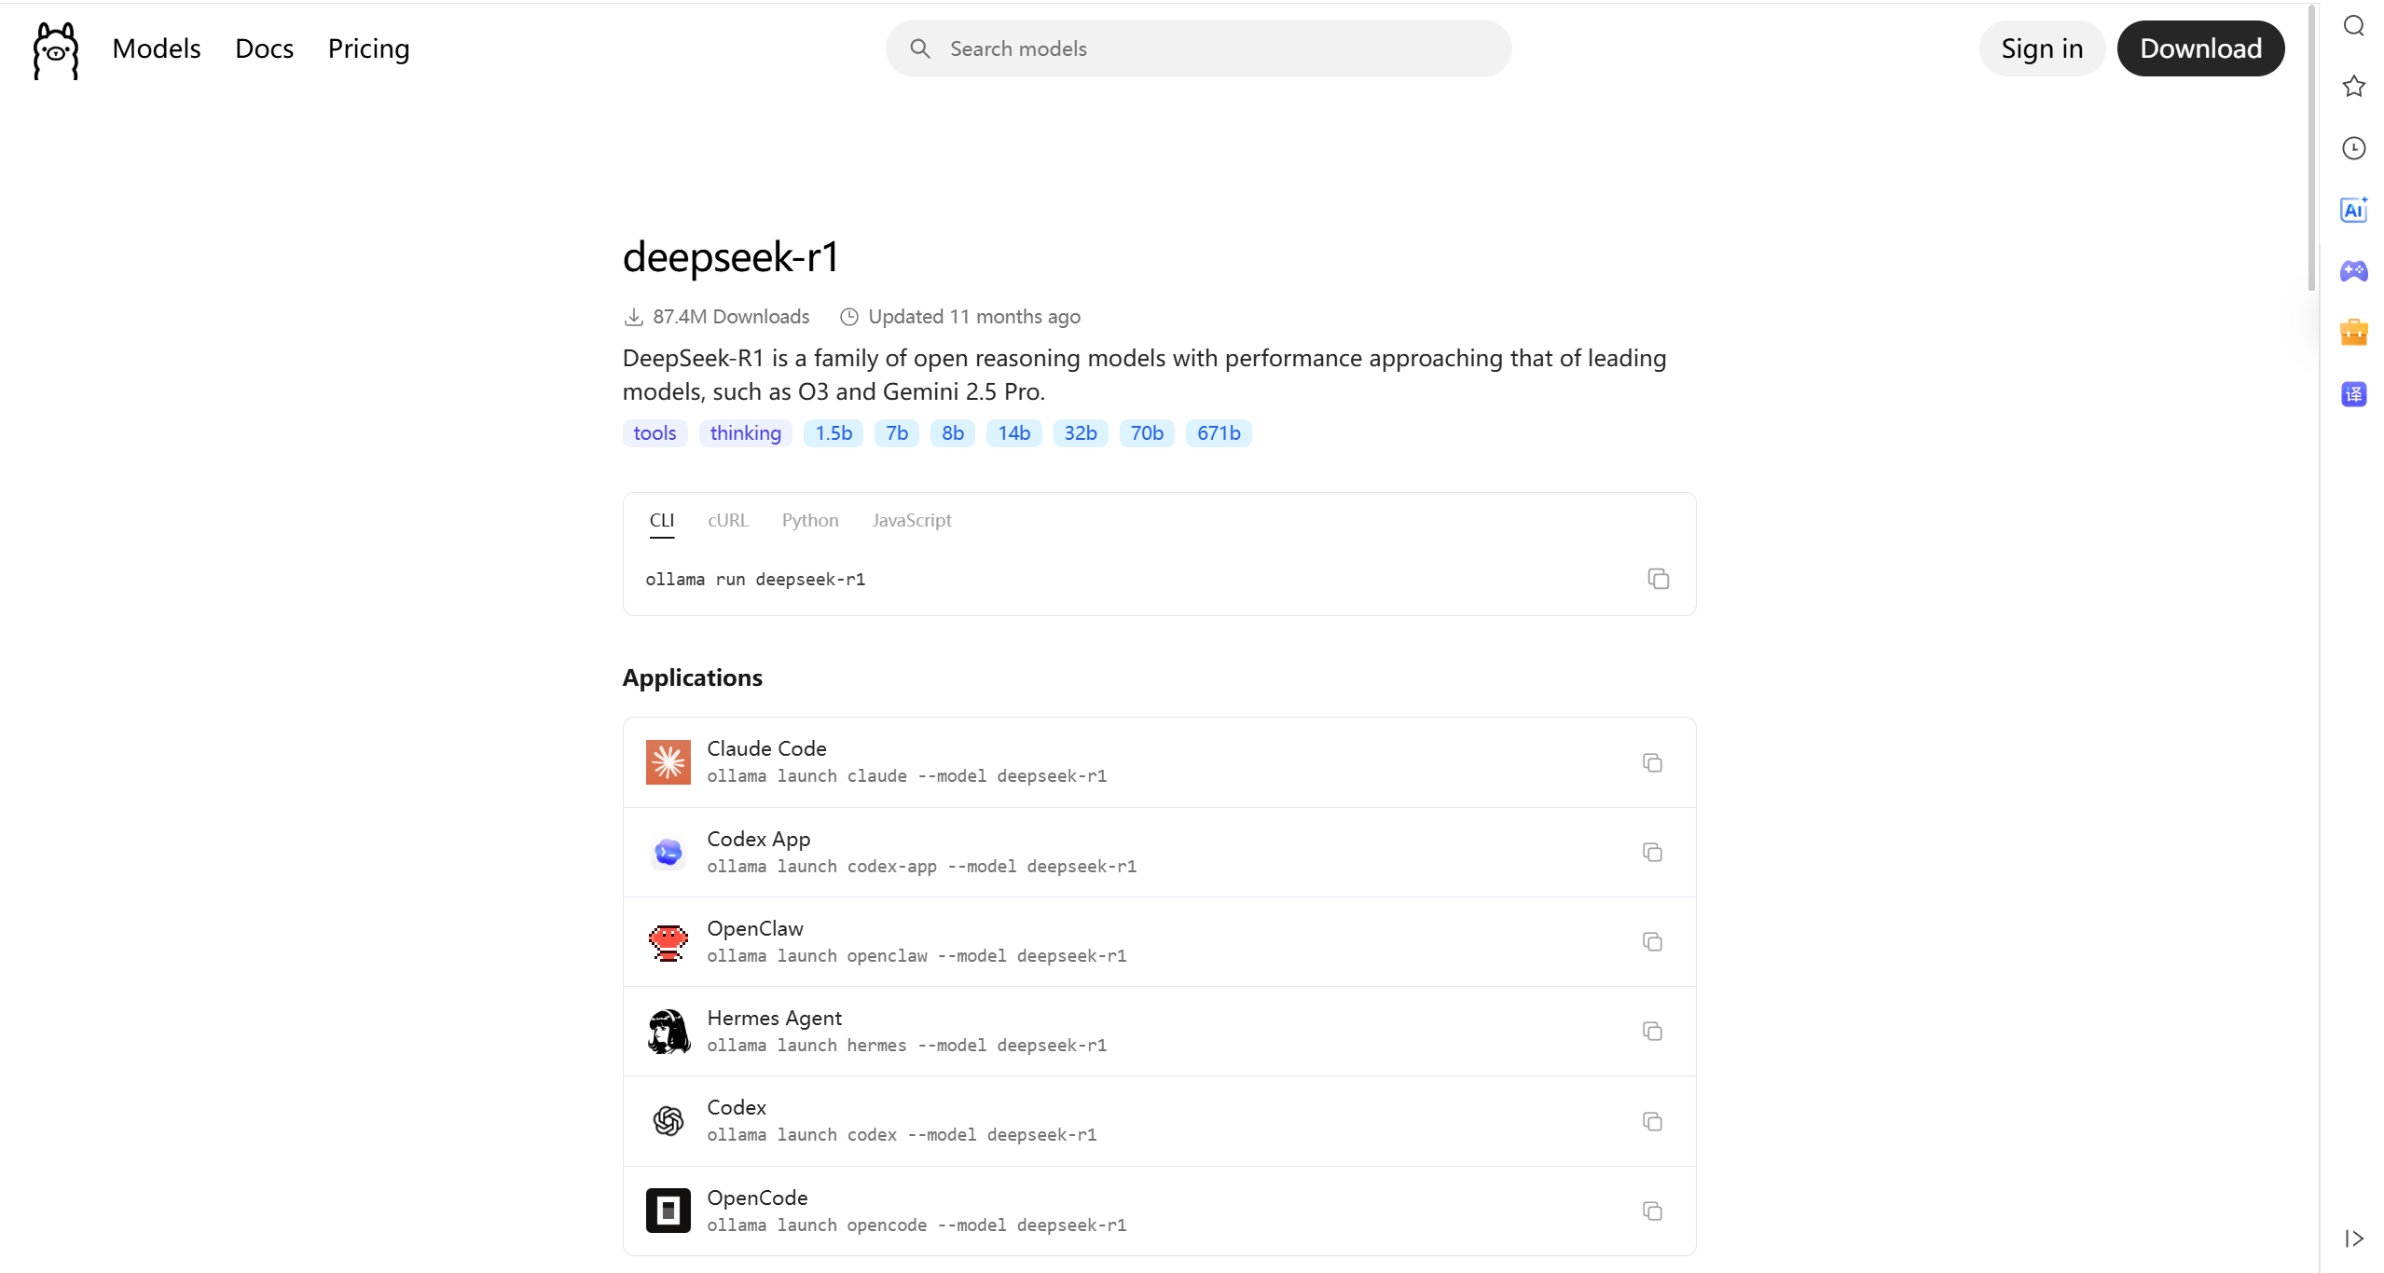2384x1273 pixels.
Task: Click the ollama launch hermes command text
Action: click(x=907, y=1046)
